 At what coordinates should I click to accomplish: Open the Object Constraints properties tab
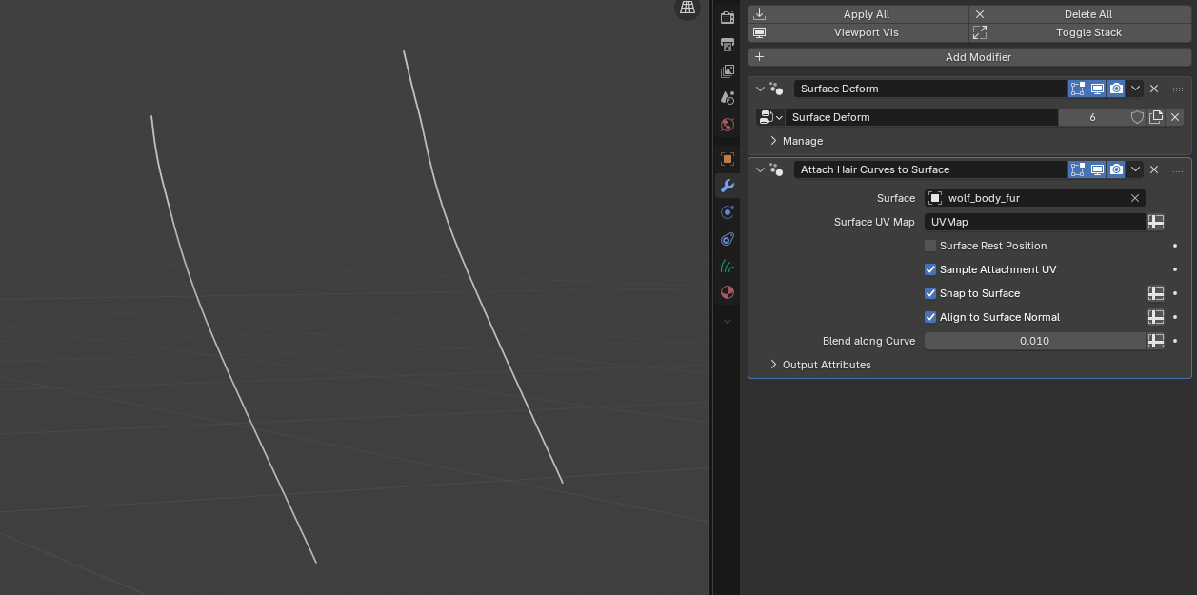click(x=728, y=239)
